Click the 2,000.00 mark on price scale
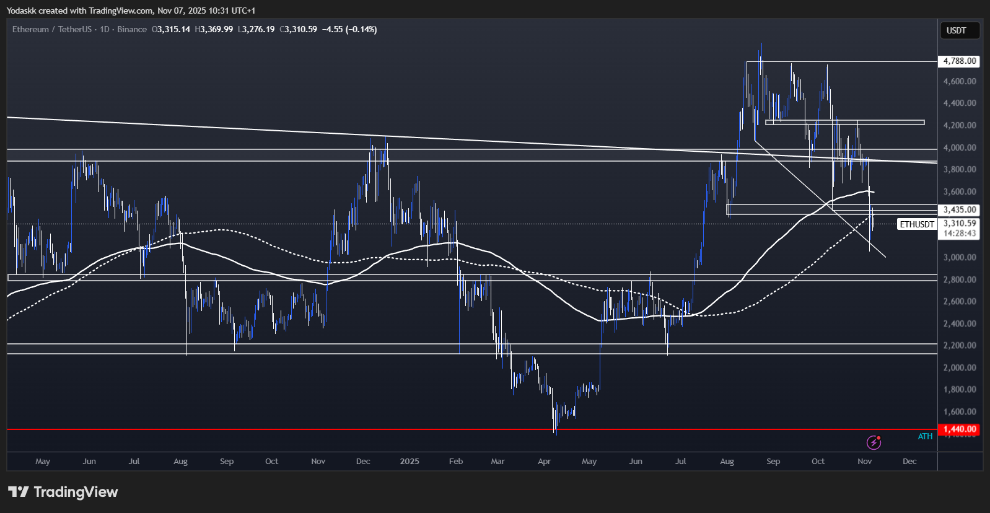990x513 pixels. [959, 367]
